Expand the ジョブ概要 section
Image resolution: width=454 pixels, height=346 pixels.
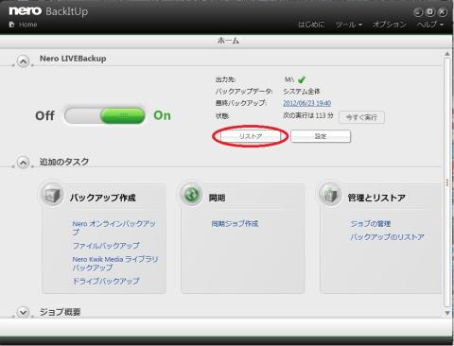tap(23, 312)
